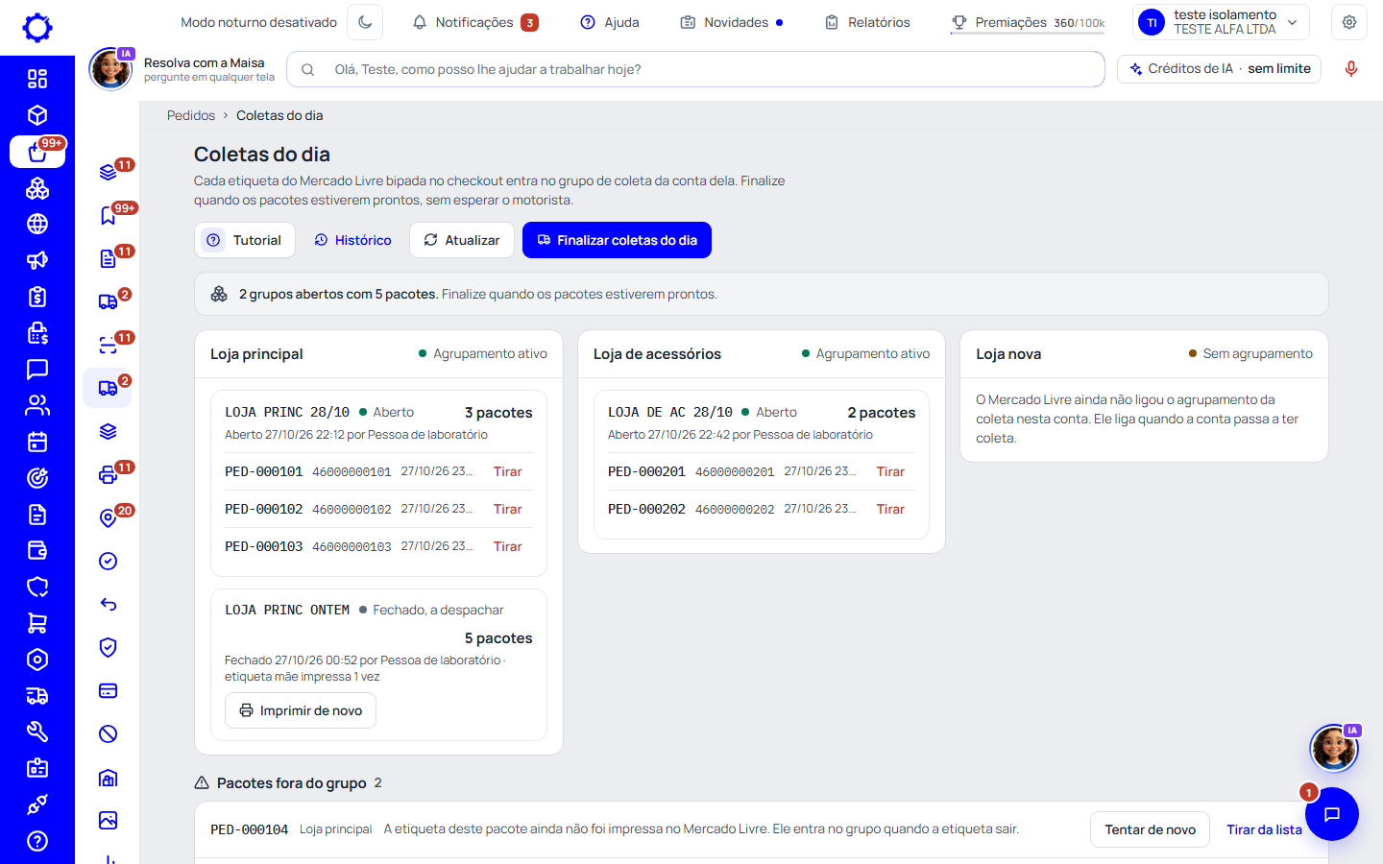Open wrench tools icon in sidebar
This screenshot has height=864, width=1383.
(37, 732)
